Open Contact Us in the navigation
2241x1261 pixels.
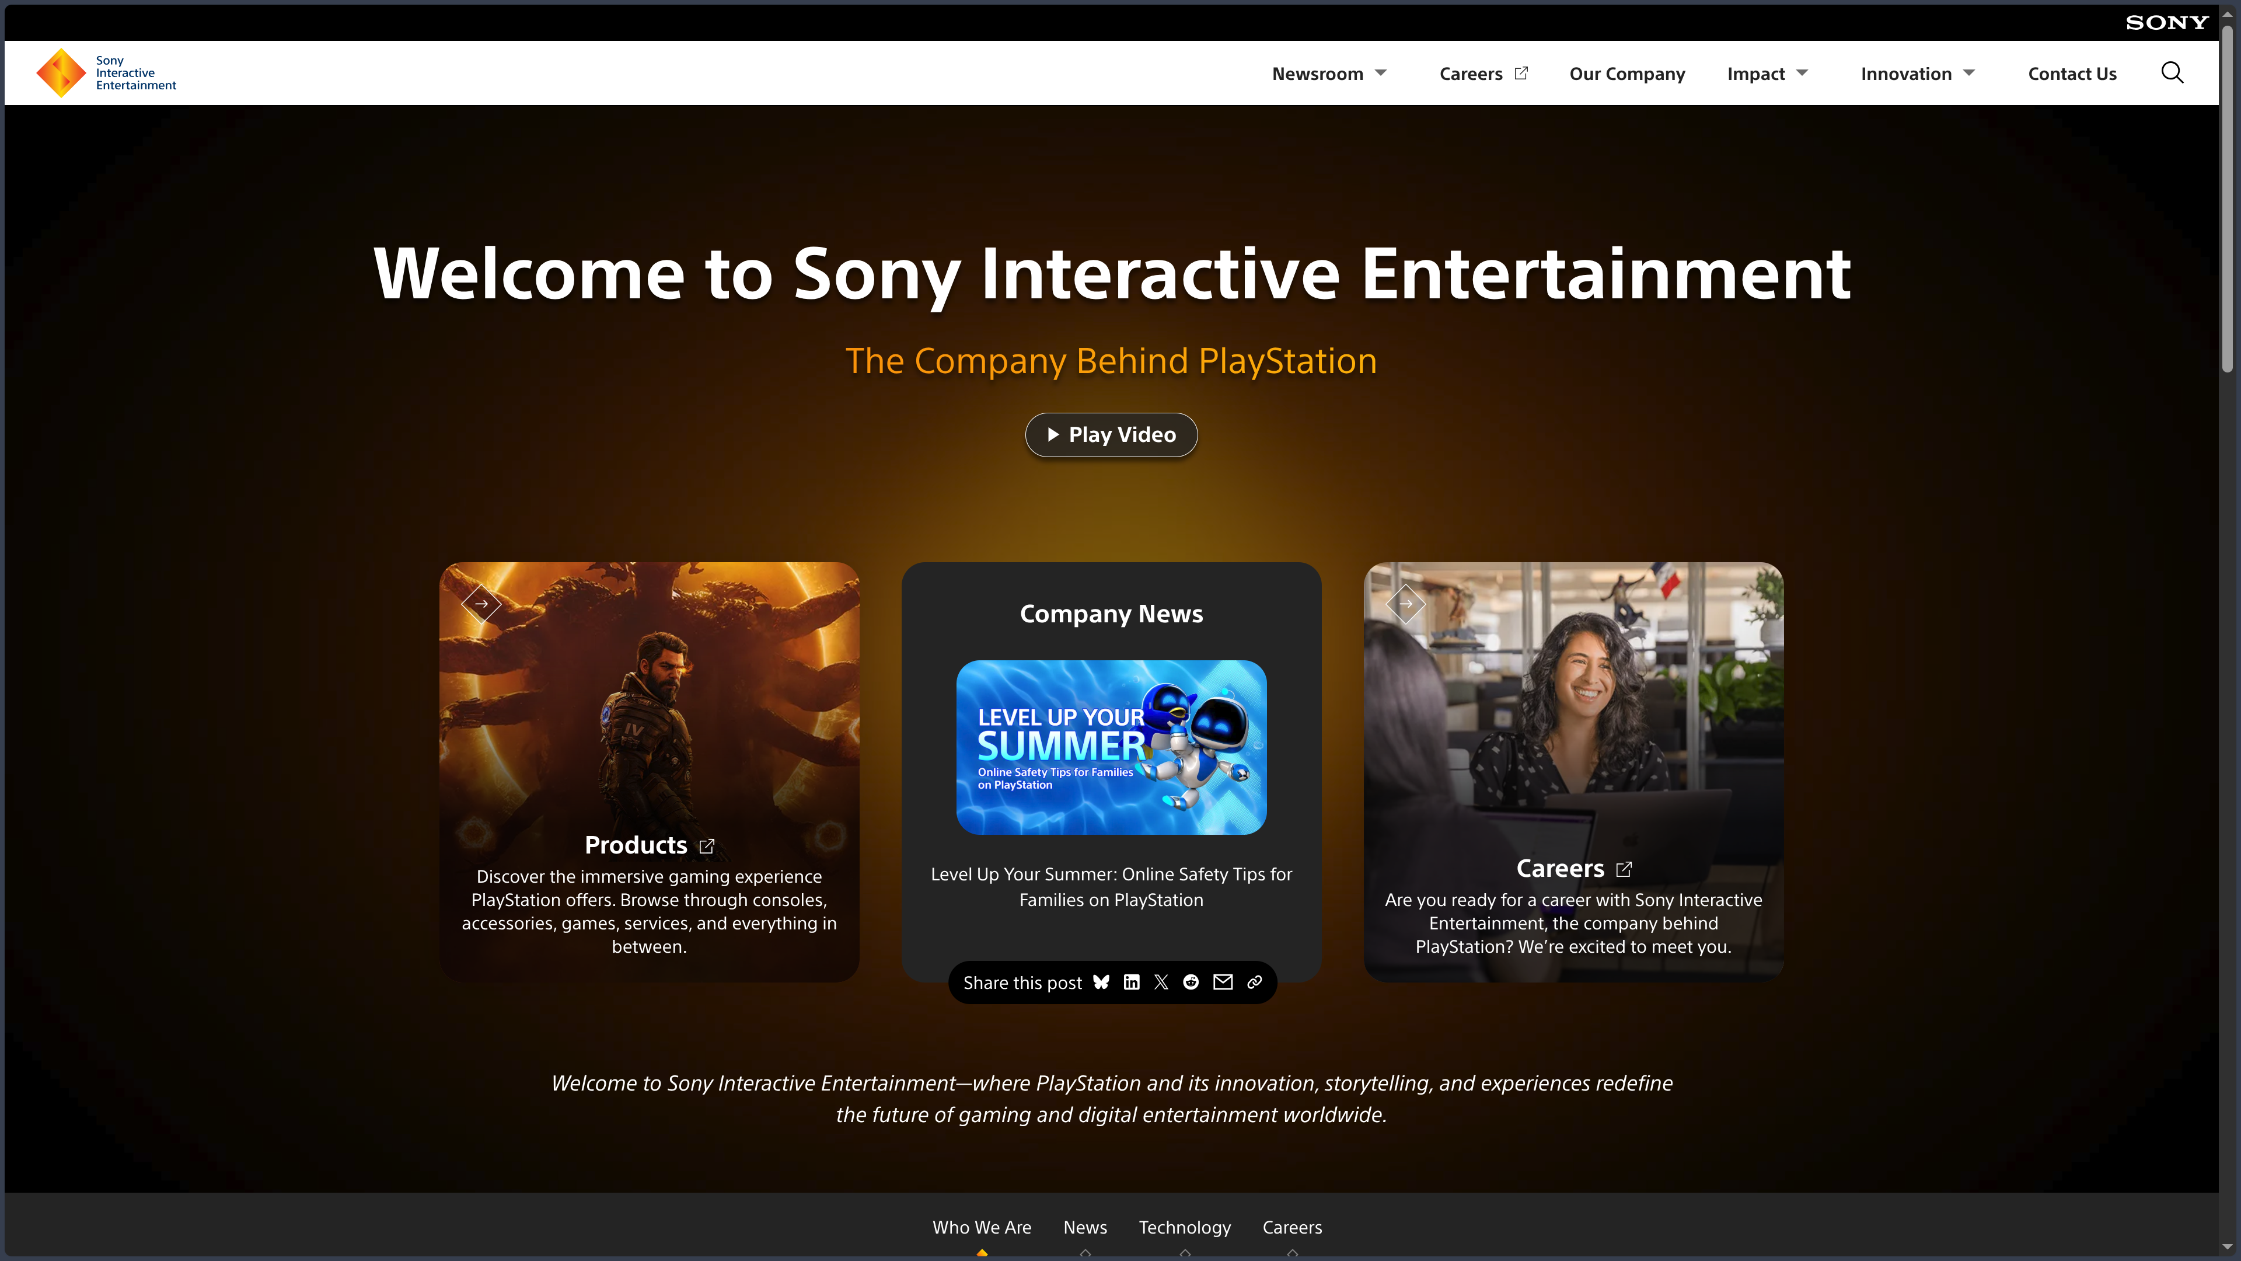coord(2072,74)
